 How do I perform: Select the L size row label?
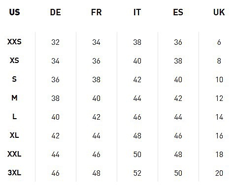point(14,117)
